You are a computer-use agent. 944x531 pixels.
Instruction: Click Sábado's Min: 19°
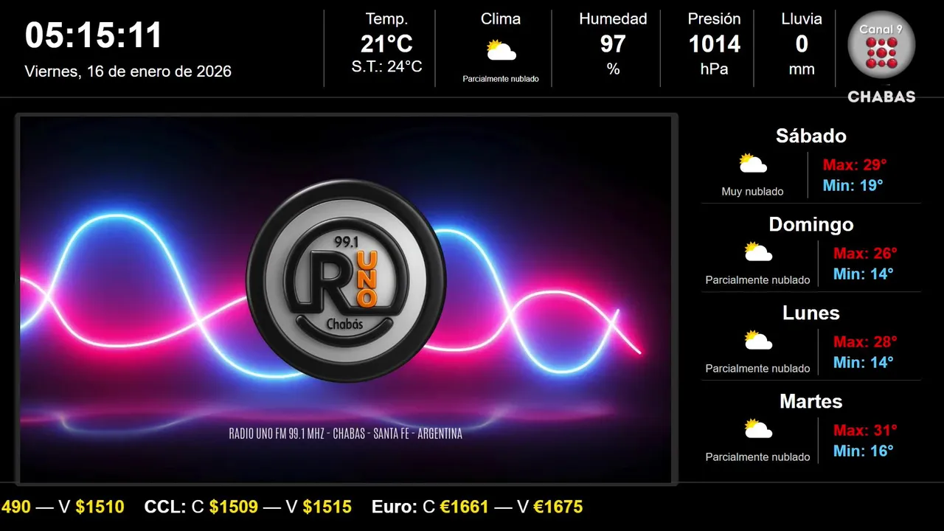coord(853,186)
